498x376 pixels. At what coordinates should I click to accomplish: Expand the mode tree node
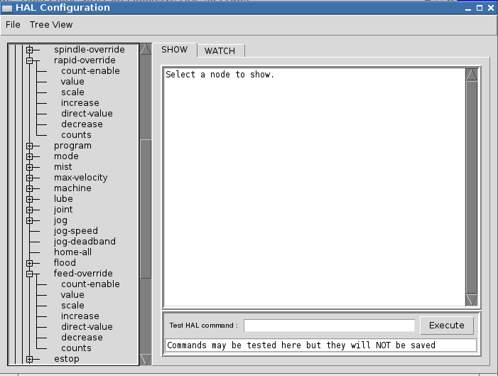pyautogui.click(x=30, y=156)
